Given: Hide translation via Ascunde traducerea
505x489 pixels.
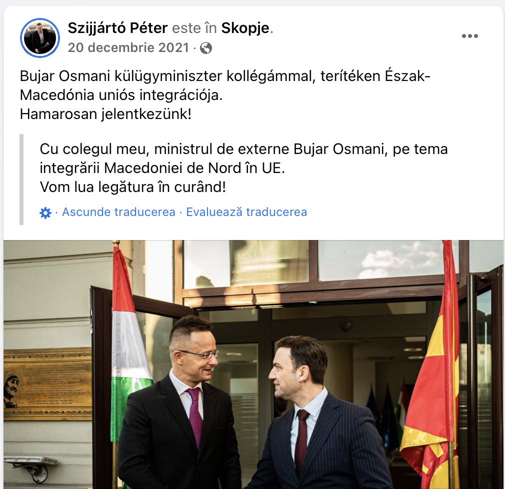Looking at the screenshot, I should (x=118, y=212).
